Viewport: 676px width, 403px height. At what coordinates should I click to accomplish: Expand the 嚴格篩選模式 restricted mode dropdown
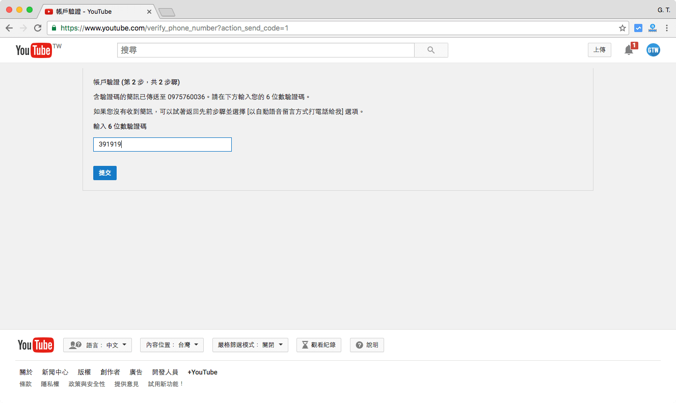pos(250,345)
